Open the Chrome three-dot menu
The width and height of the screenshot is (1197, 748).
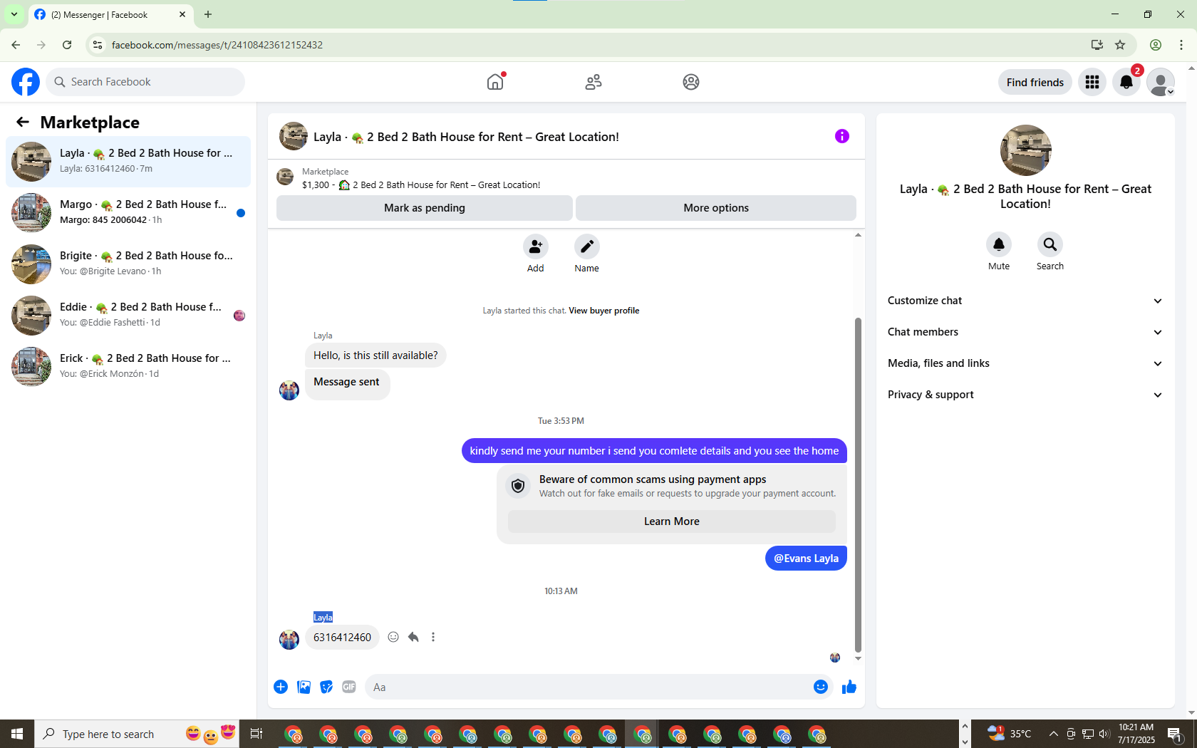pos(1181,45)
